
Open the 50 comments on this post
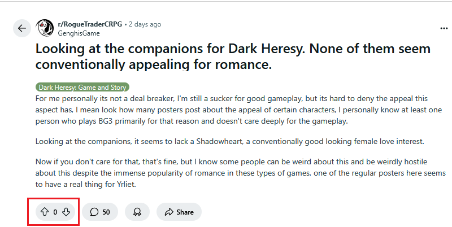click(99, 212)
